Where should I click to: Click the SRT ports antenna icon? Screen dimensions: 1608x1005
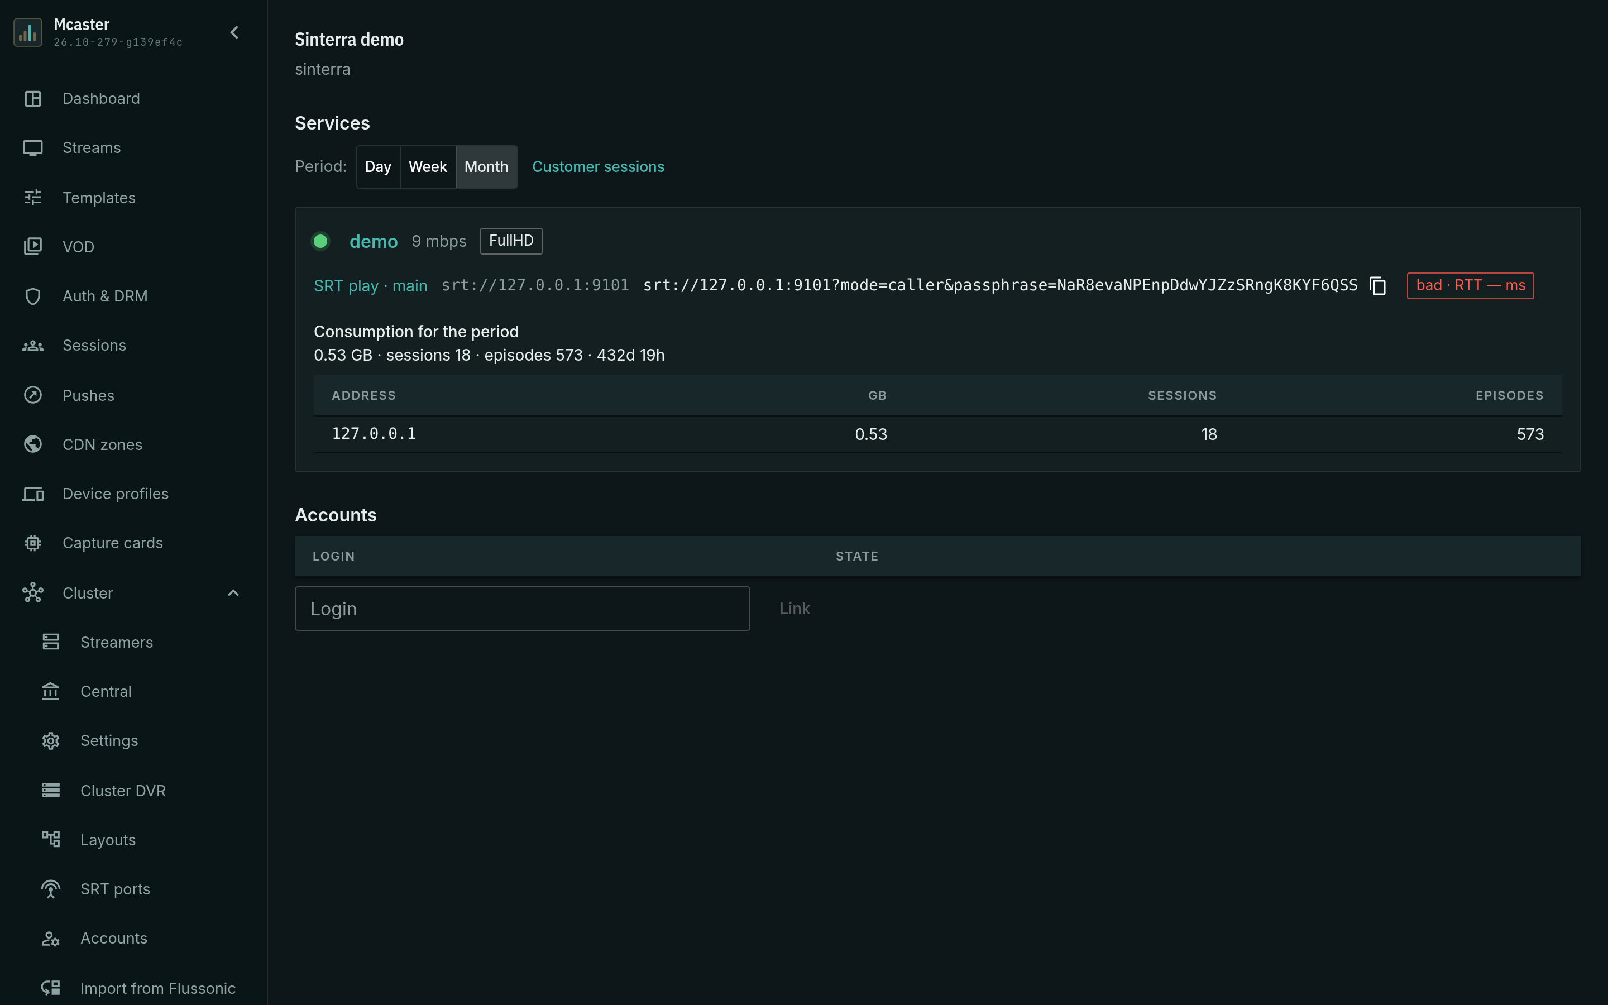pyautogui.click(x=50, y=889)
